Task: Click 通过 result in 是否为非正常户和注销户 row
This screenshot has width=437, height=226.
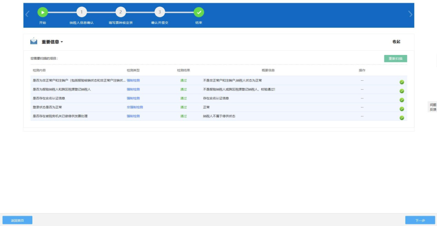Action: click(x=183, y=80)
